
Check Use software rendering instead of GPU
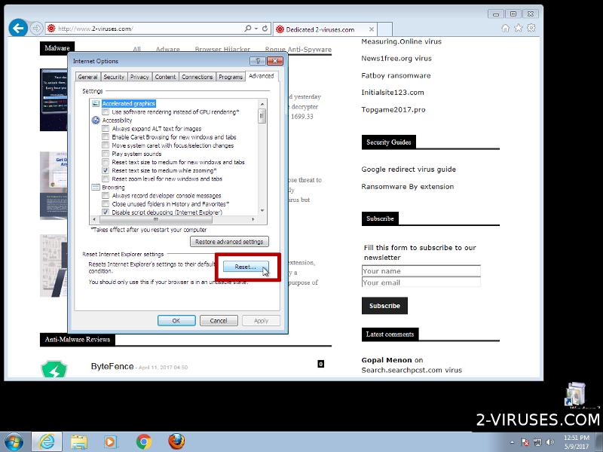(106, 111)
